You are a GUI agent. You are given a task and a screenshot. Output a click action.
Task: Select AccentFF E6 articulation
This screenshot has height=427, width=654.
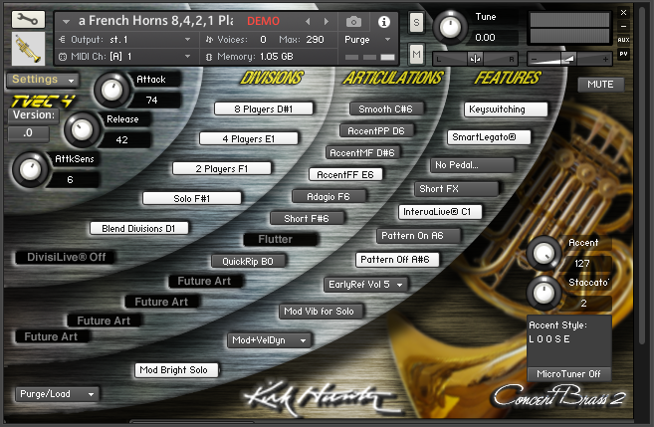(345, 175)
